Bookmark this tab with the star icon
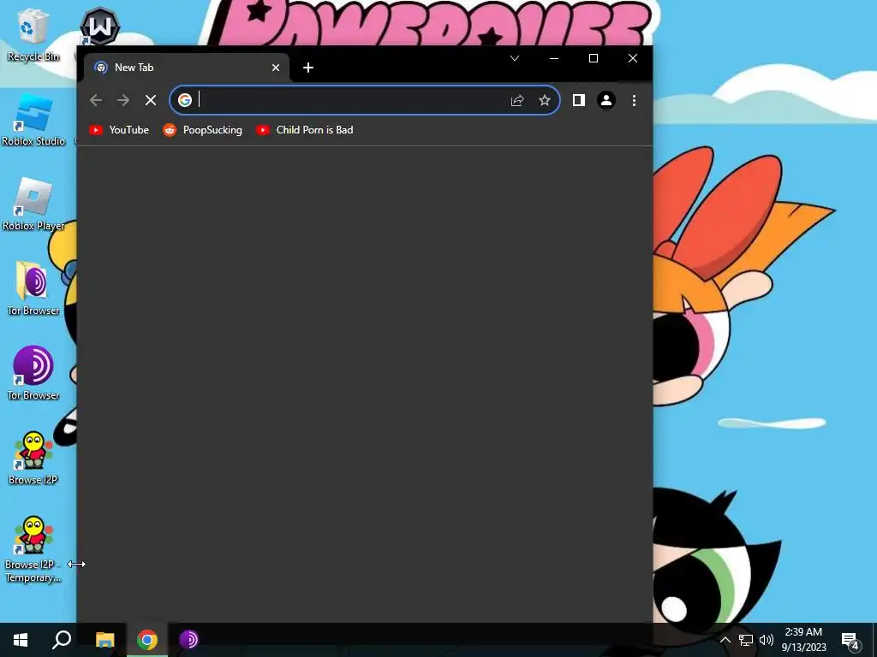 544,100
